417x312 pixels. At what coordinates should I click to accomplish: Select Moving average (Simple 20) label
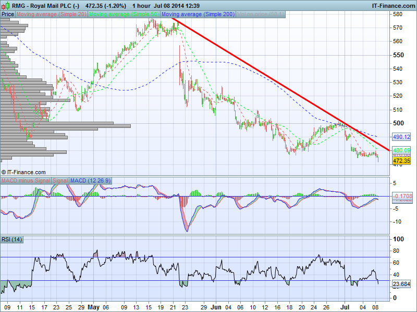point(52,15)
